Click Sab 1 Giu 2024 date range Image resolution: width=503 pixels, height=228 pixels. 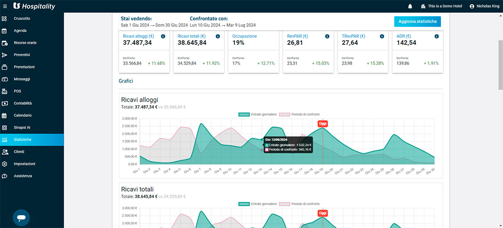[x=154, y=25]
